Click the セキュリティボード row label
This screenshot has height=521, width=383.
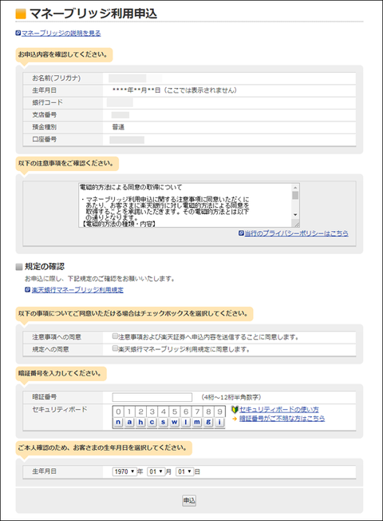[60, 409]
